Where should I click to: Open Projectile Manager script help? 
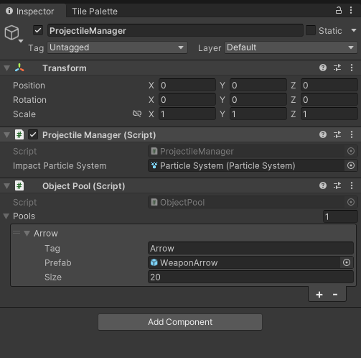(323, 134)
